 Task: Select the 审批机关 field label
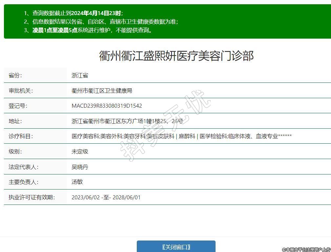(x=21, y=91)
